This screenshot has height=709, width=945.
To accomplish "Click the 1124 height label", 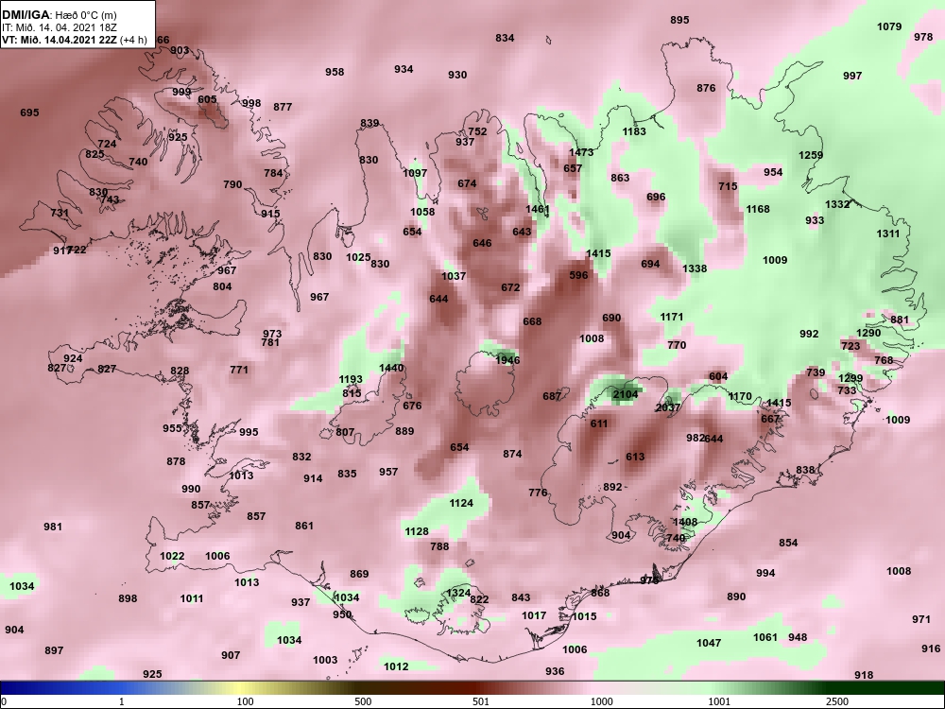I will pyautogui.click(x=461, y=503).
